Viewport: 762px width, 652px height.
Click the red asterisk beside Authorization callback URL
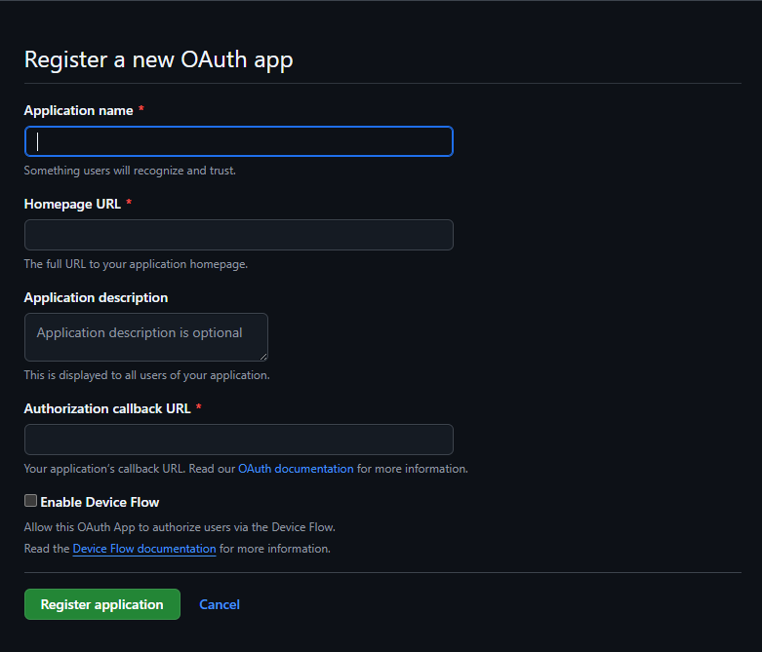198,406
